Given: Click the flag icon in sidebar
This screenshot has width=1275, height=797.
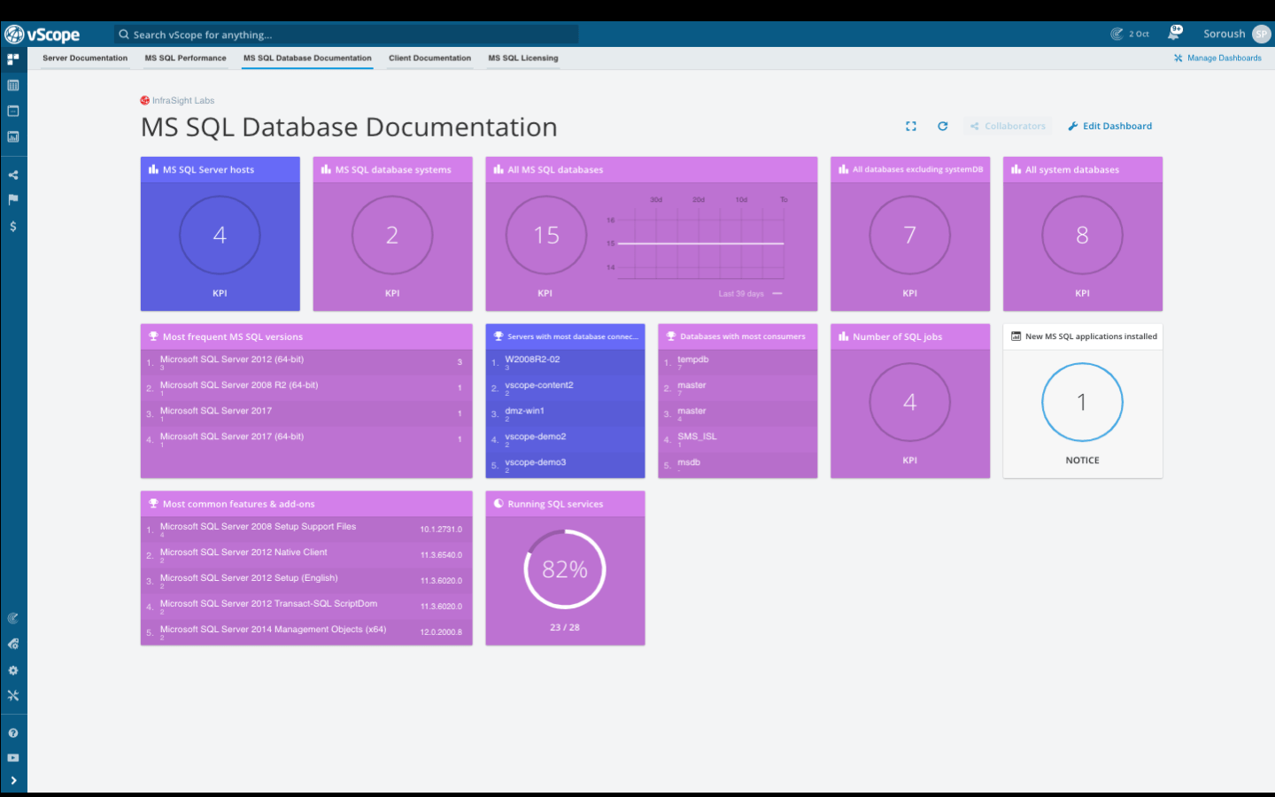Looking at the screenshot, I should (x=12, y=200).
